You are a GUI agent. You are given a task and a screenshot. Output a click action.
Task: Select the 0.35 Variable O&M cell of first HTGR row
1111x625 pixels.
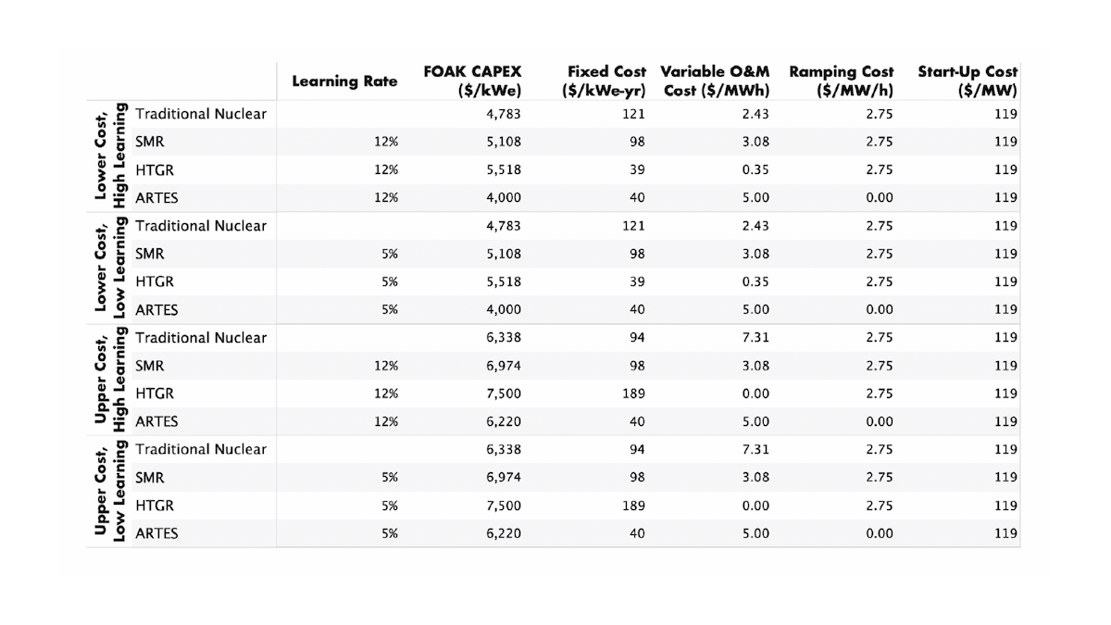pos(755,170)
